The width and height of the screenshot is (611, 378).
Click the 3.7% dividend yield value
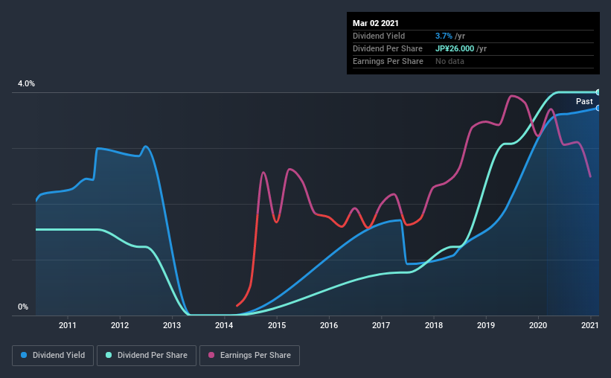(x=444, y=36)
